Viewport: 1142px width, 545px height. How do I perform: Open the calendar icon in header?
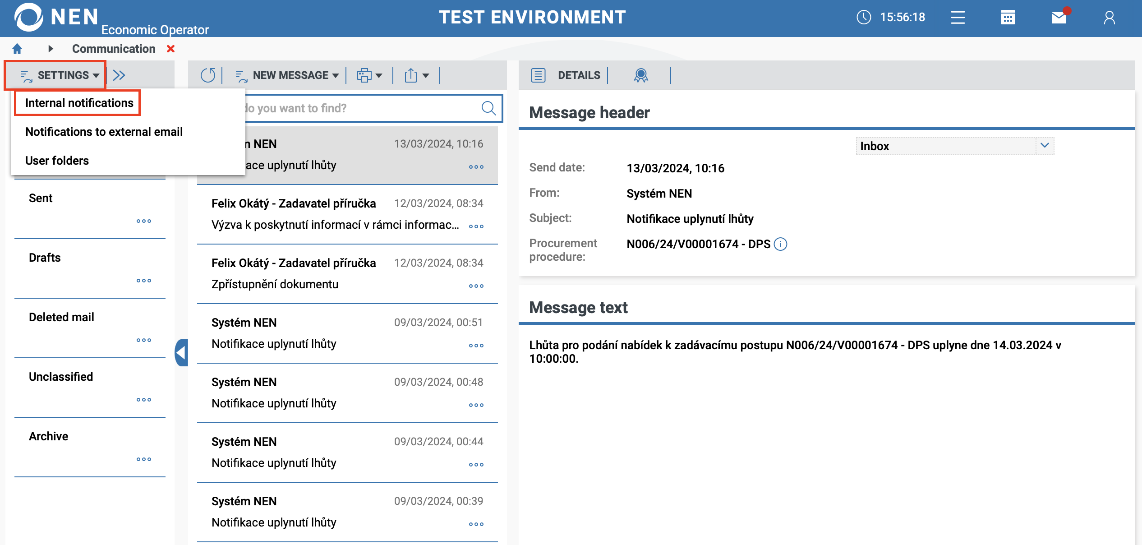pos(1008,18)
